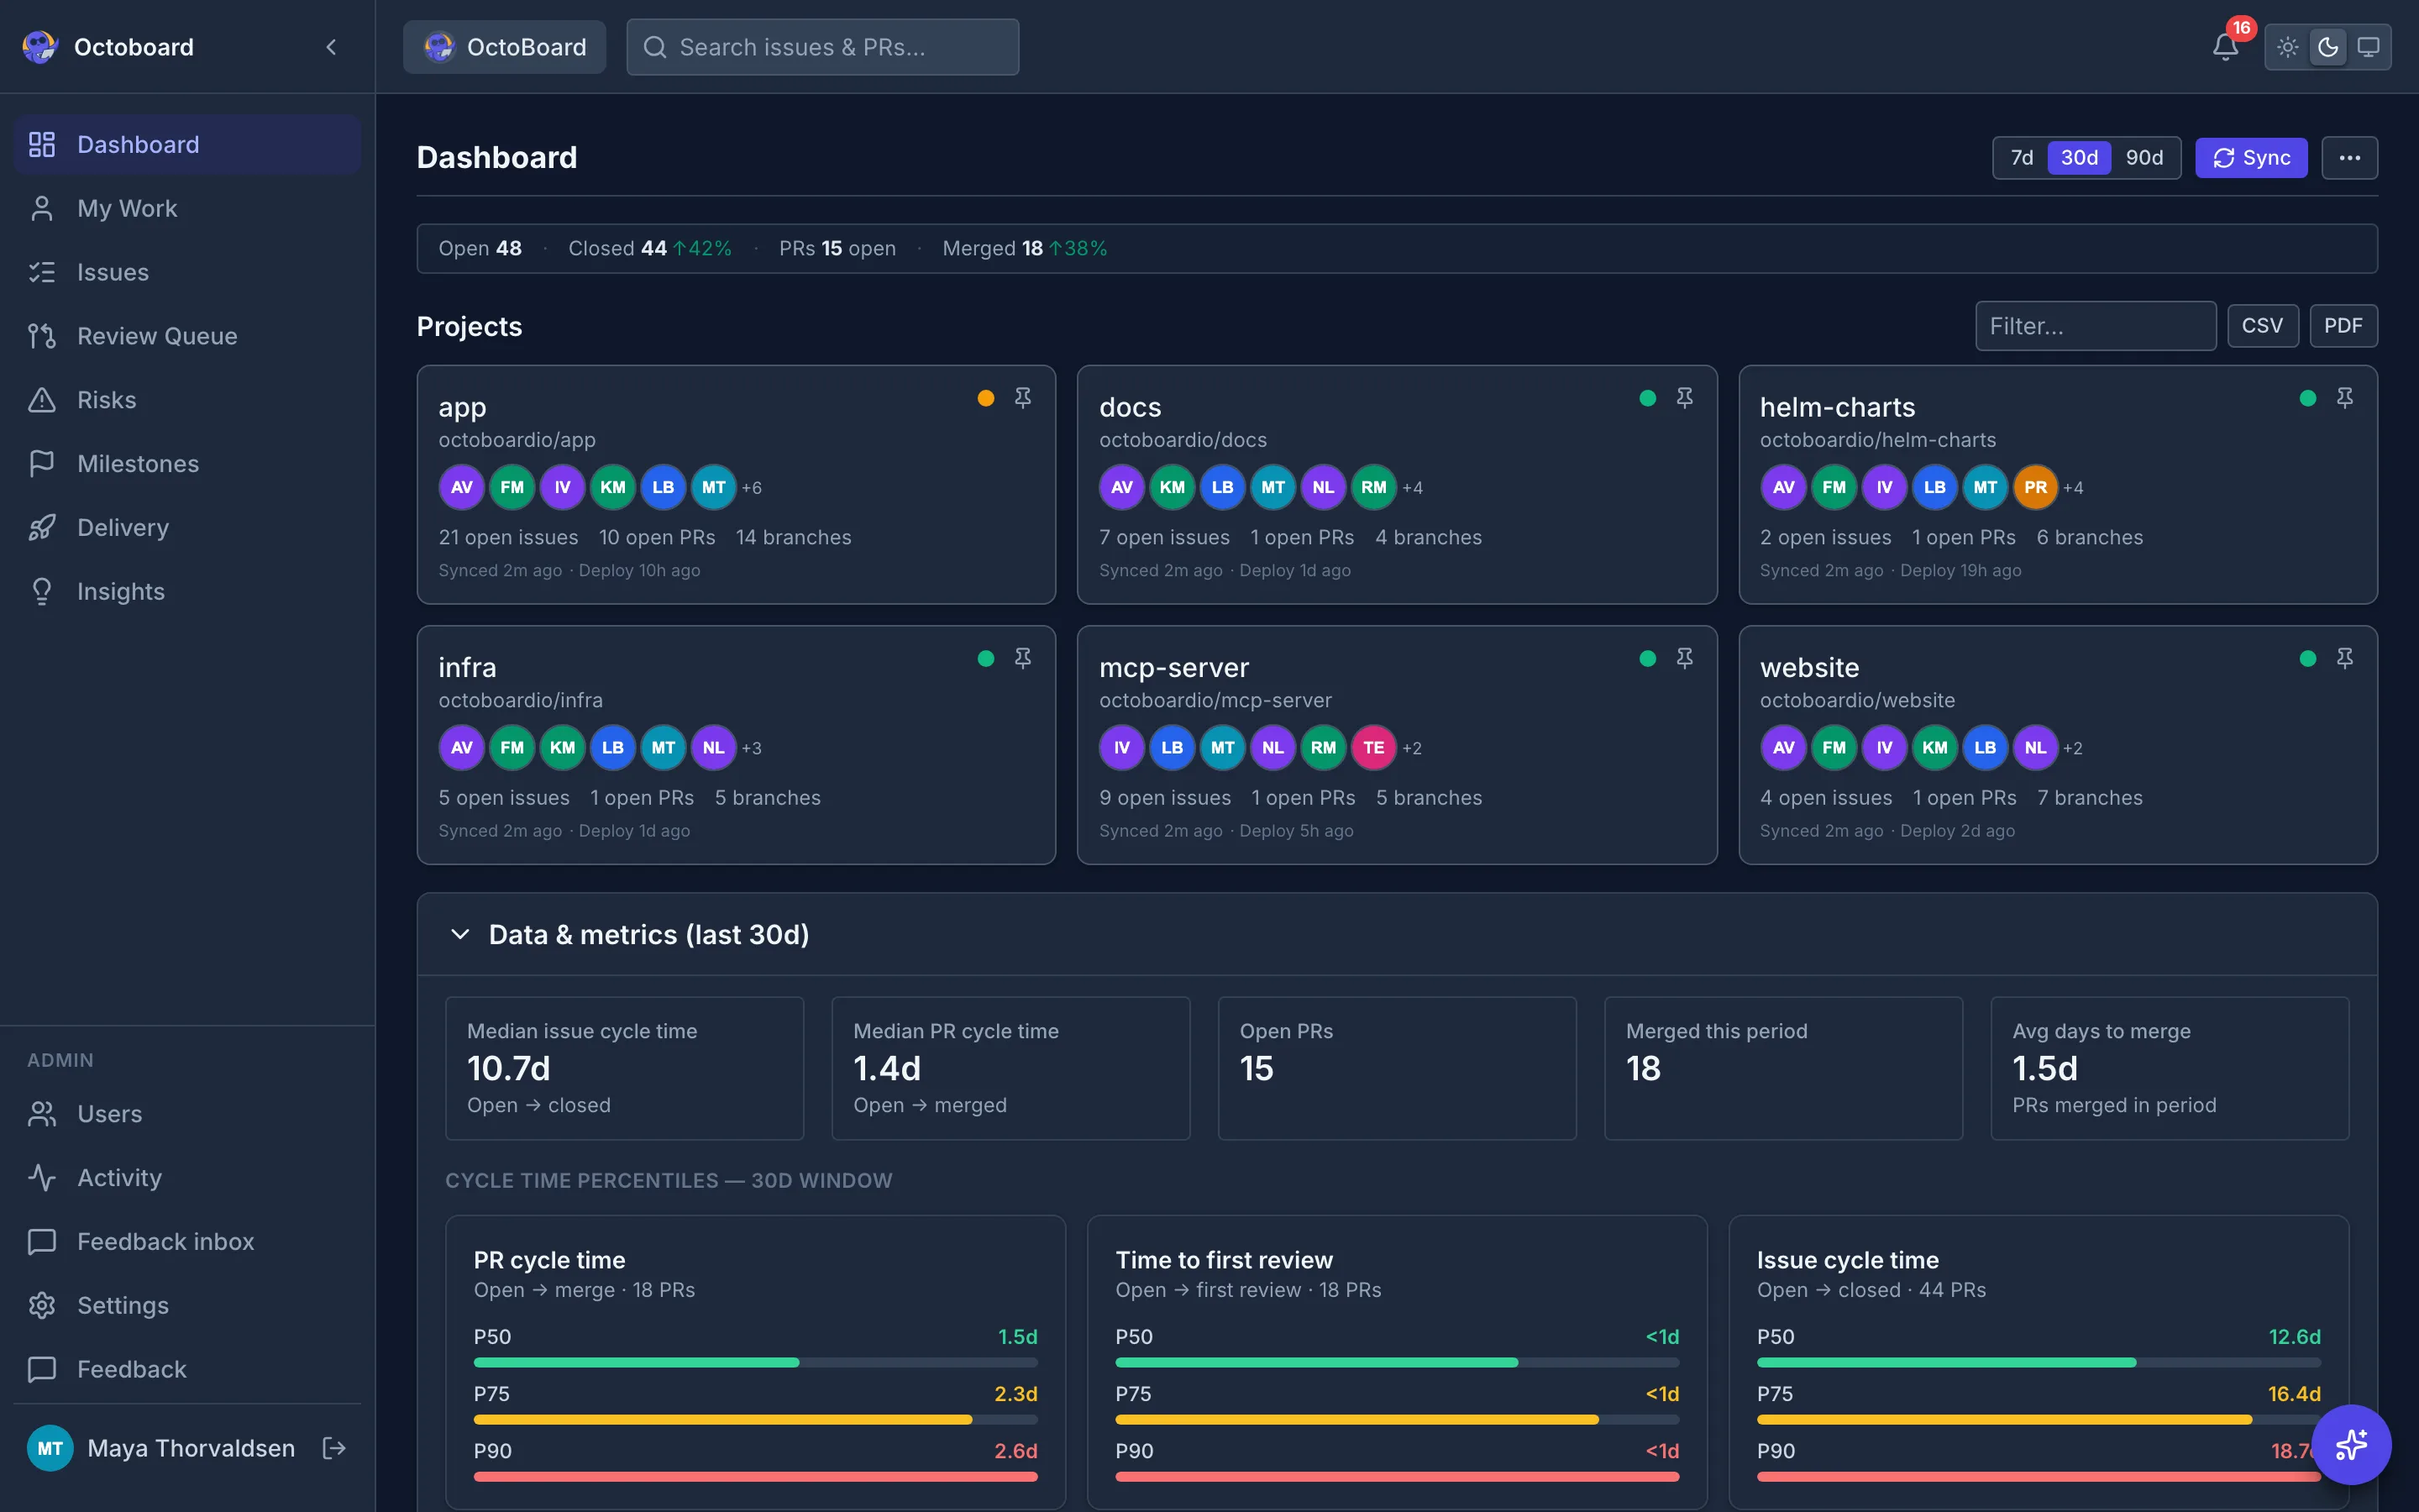The image size is (2419, 1512).
Task: Open Feedback inbox
Action: (187, 1242)
